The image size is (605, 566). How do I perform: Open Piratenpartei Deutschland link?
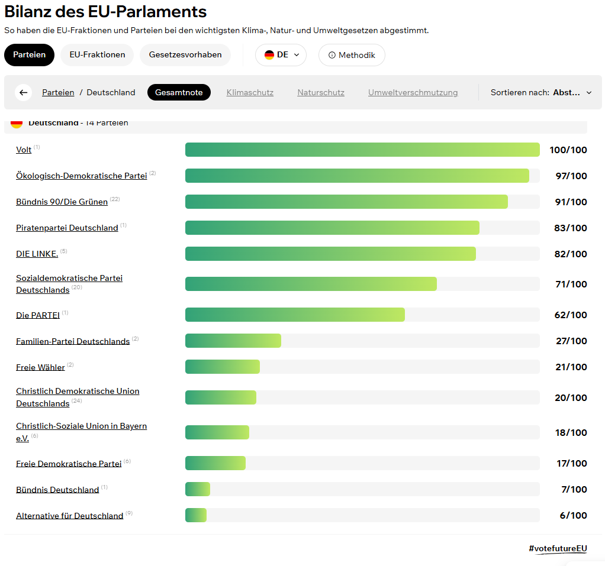pyautogui.click(x=67, y=228)
